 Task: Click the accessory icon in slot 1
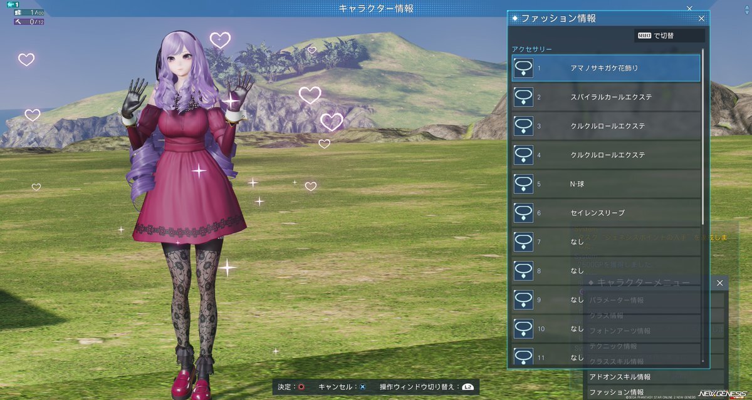point(523,68)
